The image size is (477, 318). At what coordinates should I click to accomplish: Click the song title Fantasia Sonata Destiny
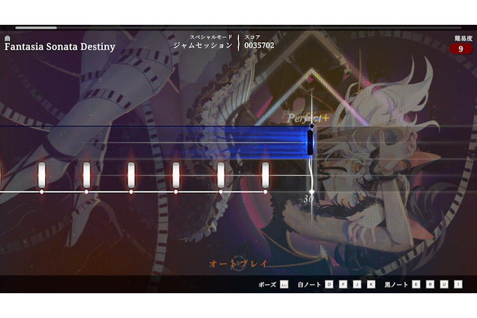(x=60, y=46)
